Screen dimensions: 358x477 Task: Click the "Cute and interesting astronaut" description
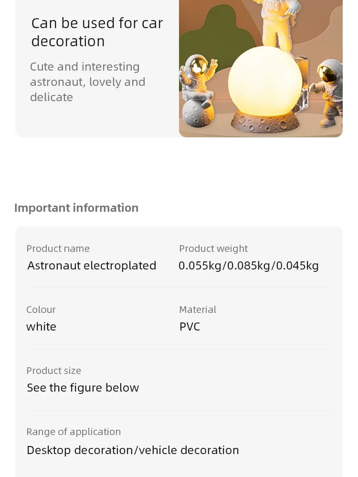pyautogui.click(x=88, y=82)
